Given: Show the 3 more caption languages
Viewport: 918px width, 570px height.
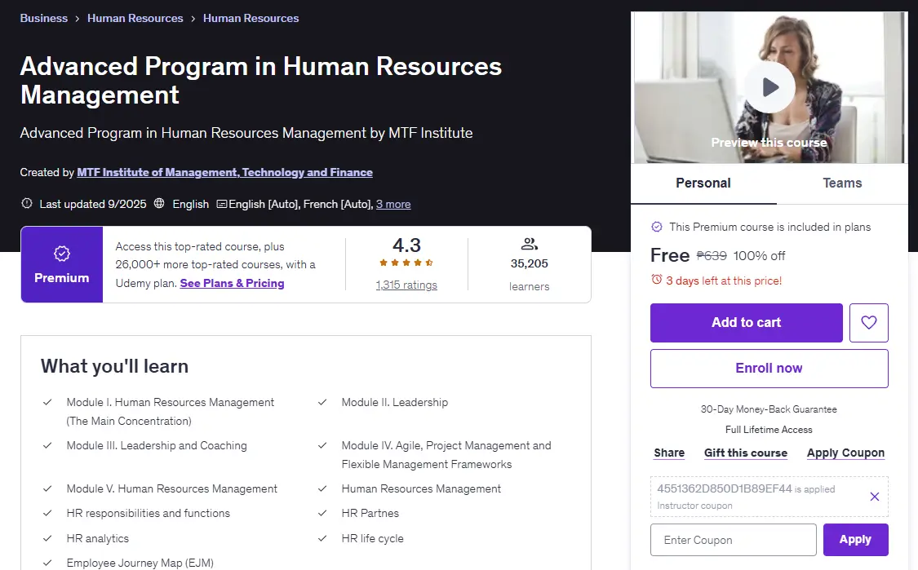Looking at the screenshot, I should (x=393, y=204).
